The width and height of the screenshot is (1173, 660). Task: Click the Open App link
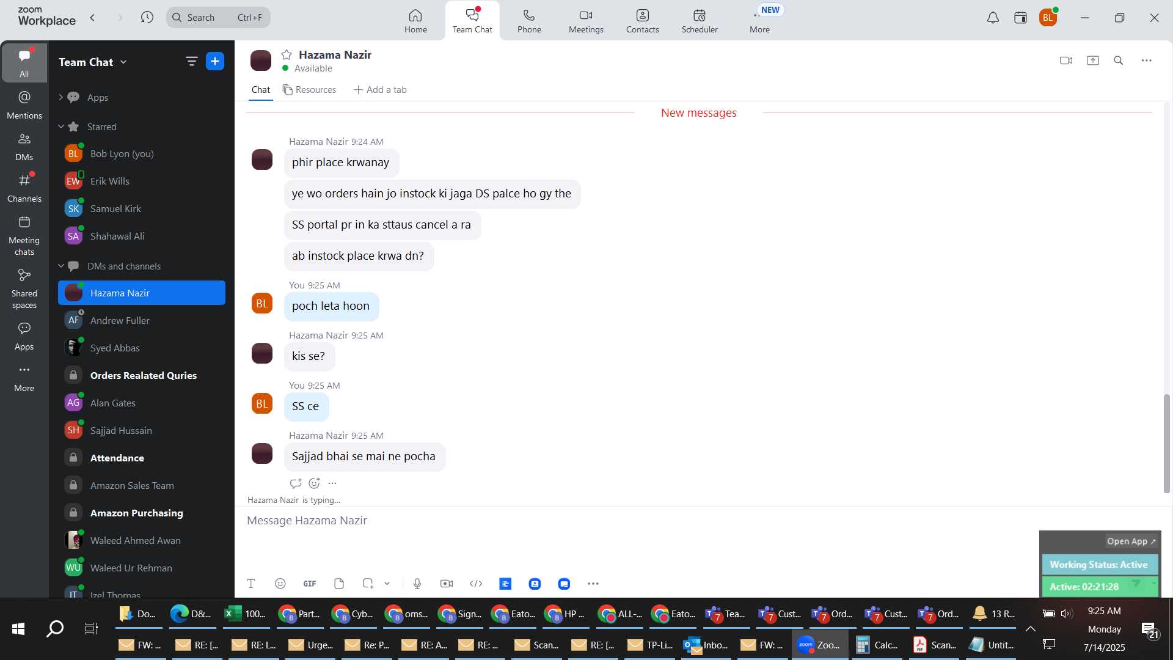click(1131, 541)
